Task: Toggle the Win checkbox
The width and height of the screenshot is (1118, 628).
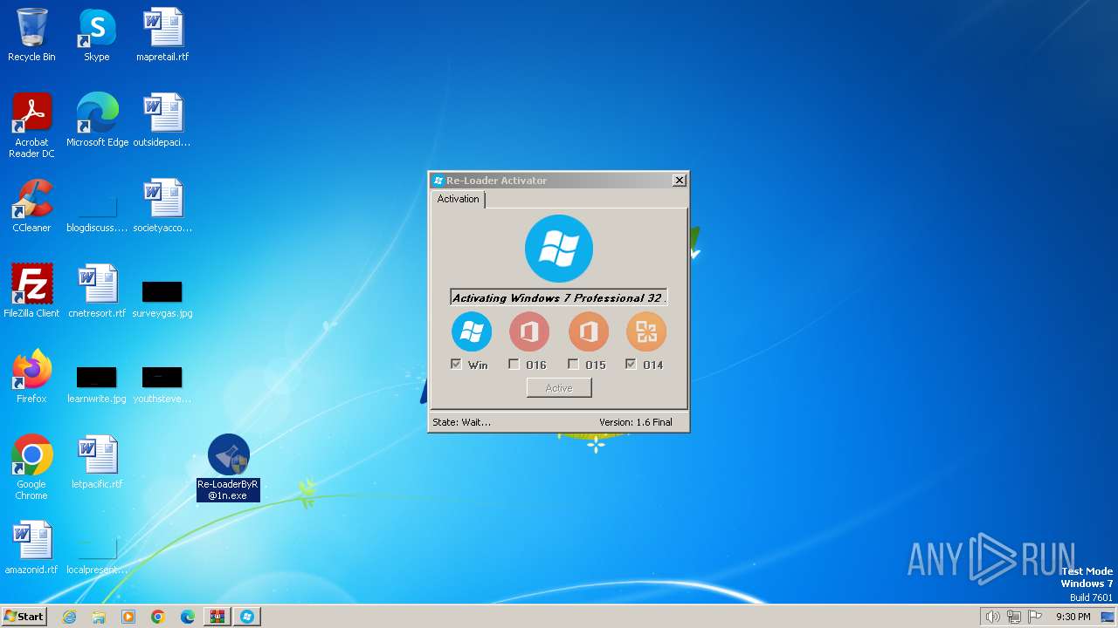Action: [456, 365]
